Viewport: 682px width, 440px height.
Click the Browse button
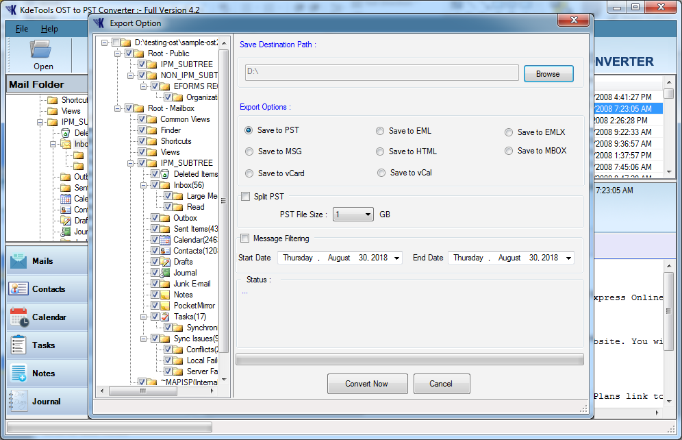point(548,74)
